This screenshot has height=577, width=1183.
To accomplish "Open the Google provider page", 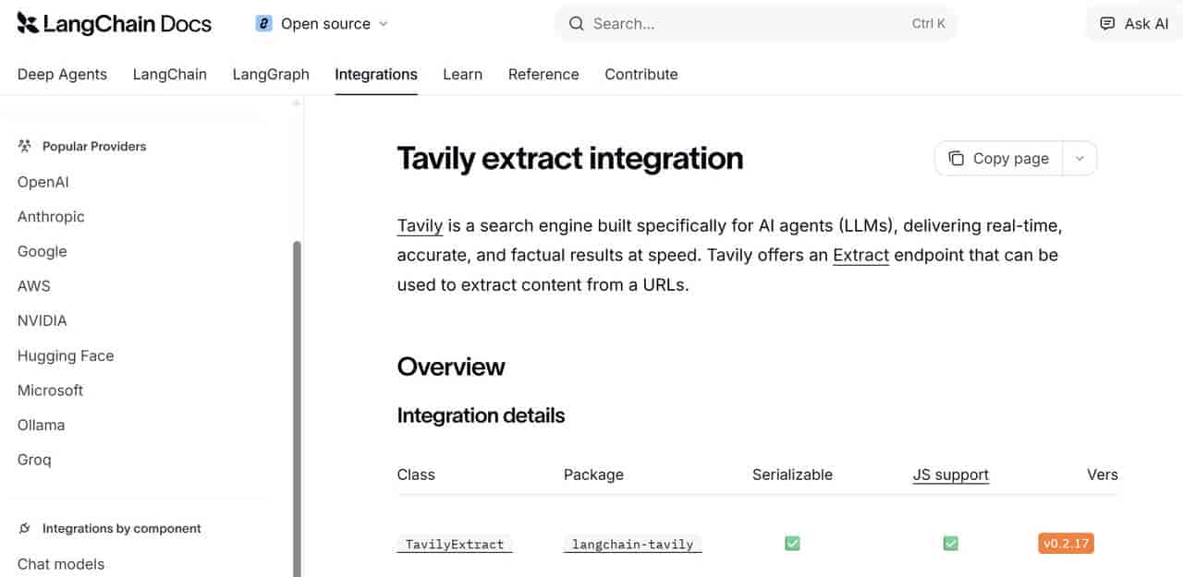I will (x=43, y=251).
